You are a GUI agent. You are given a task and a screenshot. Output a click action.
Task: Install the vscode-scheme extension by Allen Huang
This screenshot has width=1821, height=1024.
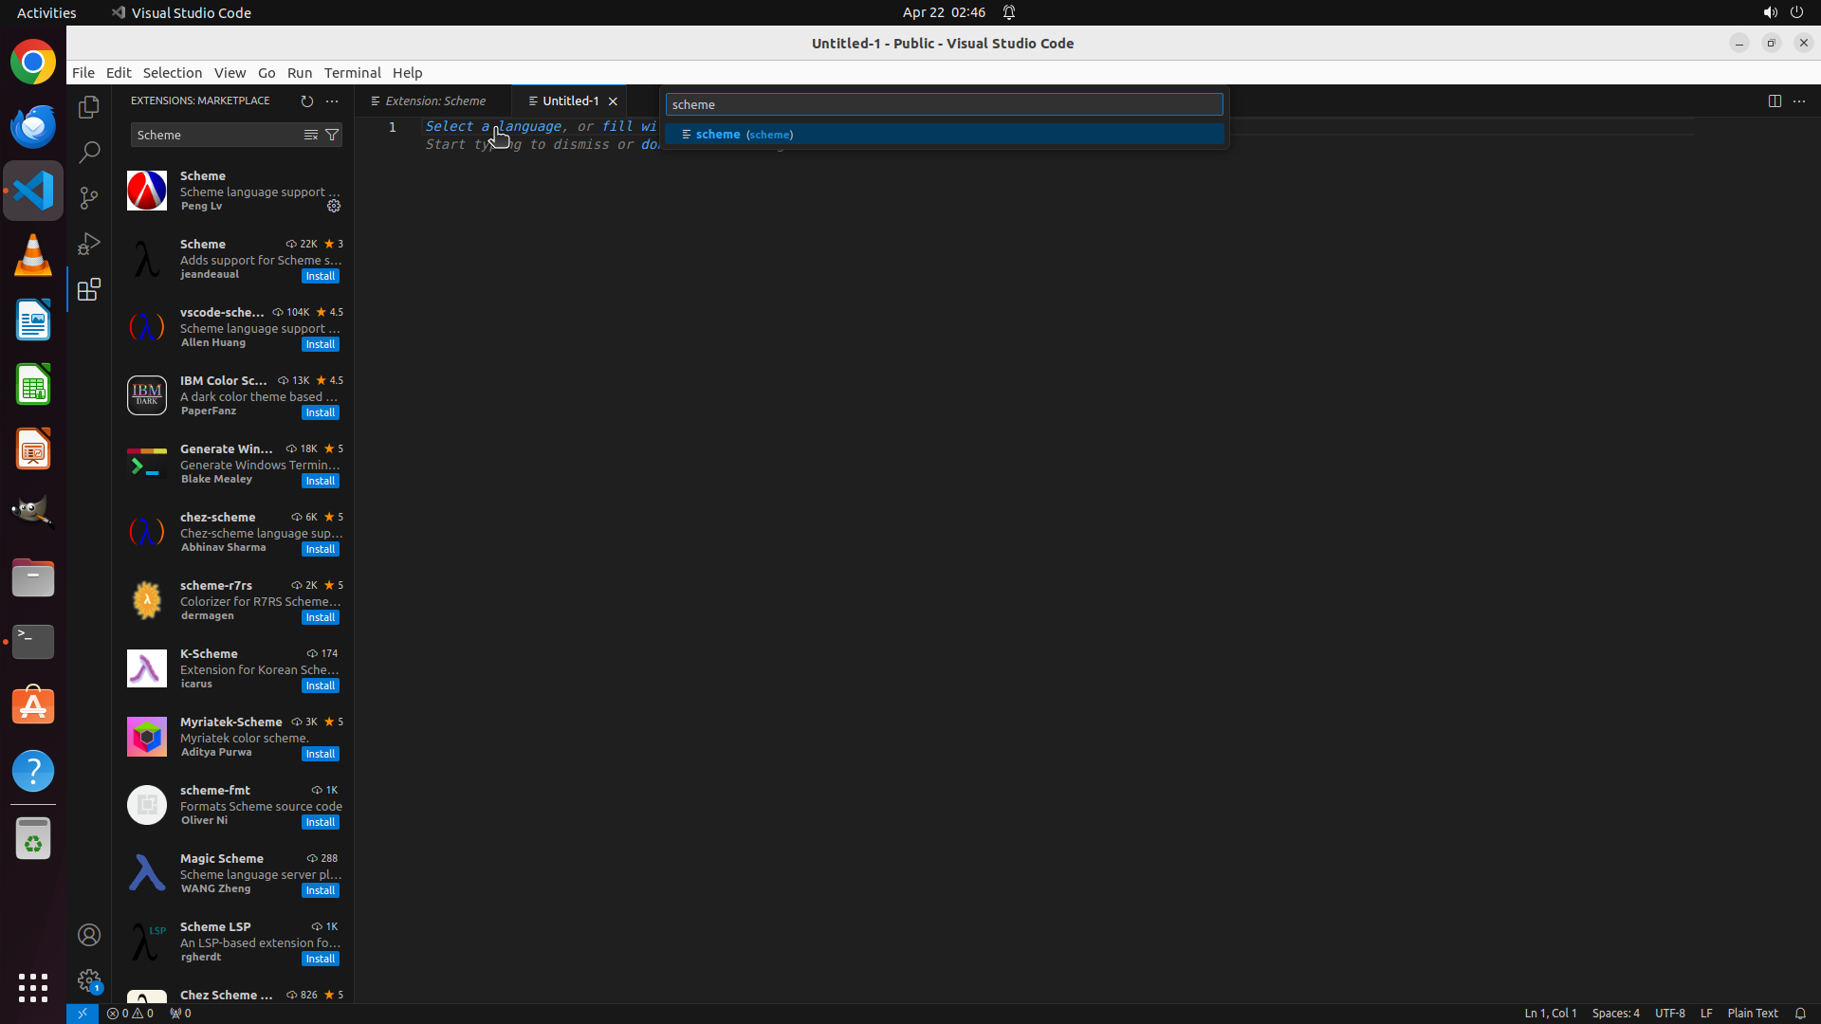point(320,344)
